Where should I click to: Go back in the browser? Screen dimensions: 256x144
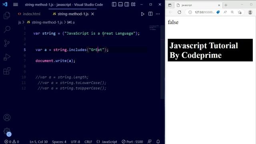pos(170,12)
